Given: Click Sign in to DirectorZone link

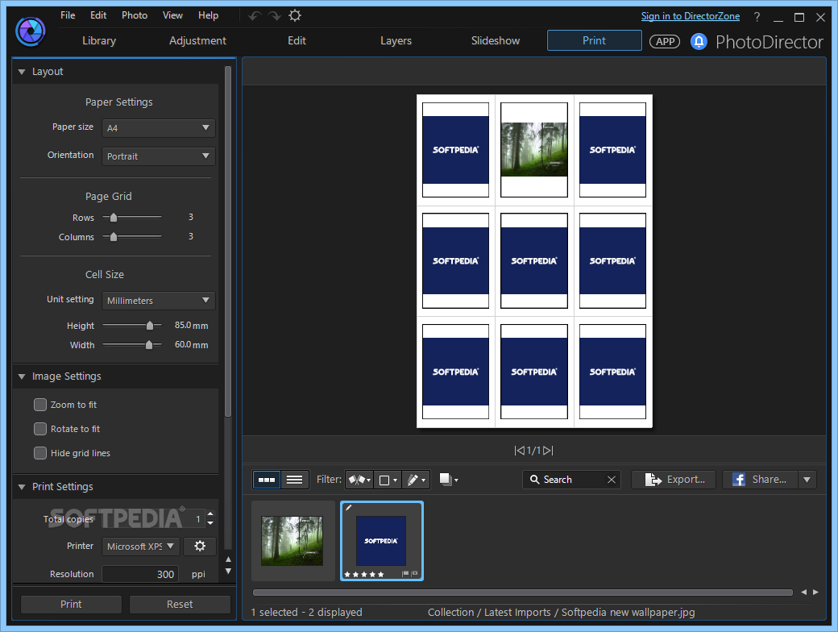Looking at the screenshot, I should (690, 16).
